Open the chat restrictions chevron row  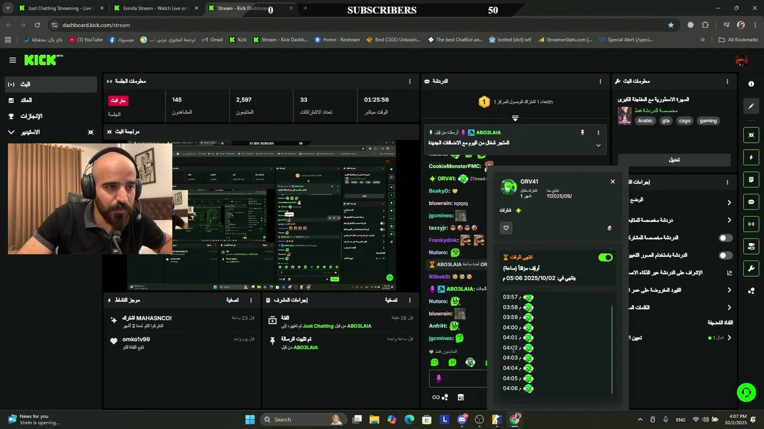click(x=729, y=290)
